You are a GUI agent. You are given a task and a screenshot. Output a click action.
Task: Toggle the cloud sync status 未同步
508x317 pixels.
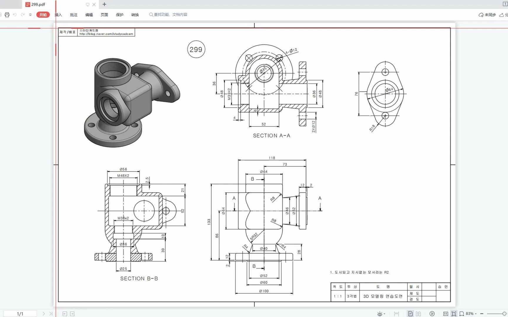tap(488, 14)
